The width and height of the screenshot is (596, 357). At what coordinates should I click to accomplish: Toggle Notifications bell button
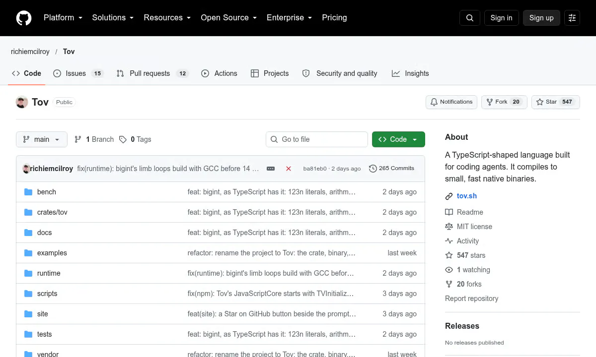(x=451, y=102)
